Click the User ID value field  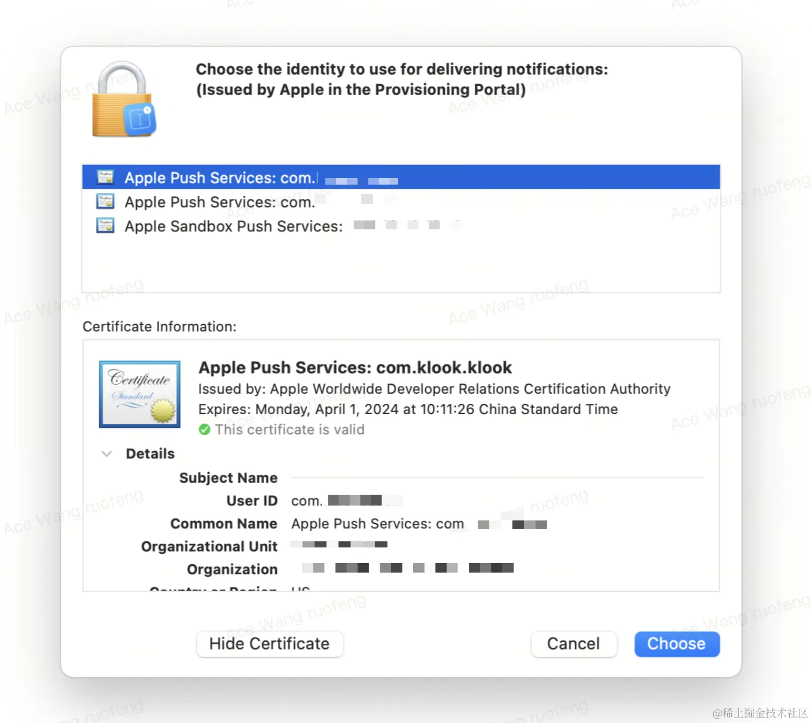347,501
